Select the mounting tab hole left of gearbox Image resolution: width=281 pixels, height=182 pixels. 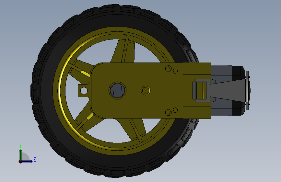point(84,91)
